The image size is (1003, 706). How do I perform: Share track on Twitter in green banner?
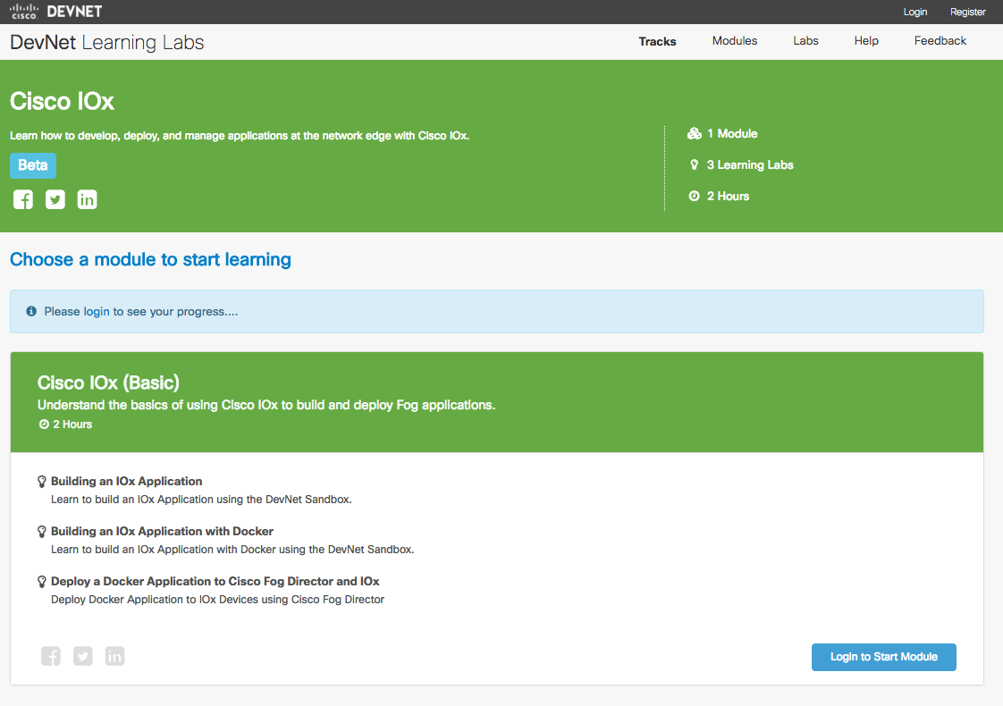pos(55,199)
